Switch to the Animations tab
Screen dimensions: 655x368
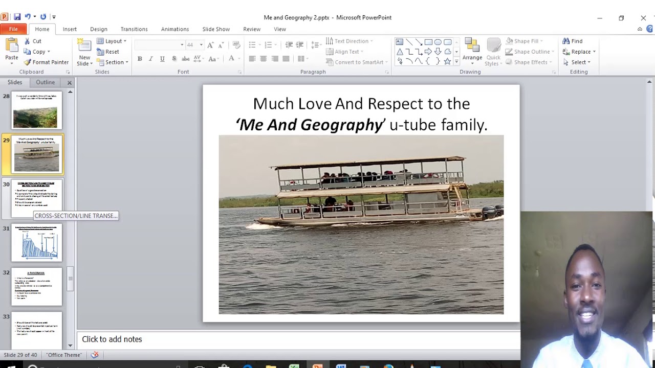click(x=175, y=29)
